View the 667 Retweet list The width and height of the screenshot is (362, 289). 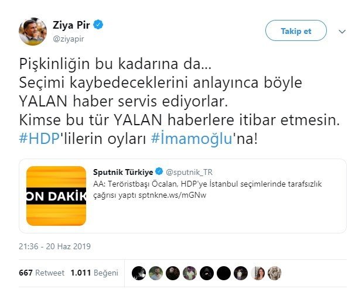pos(42,273)
